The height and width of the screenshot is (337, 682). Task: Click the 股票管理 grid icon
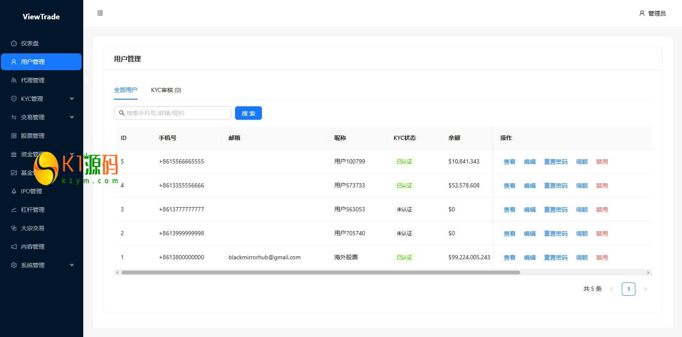point(14,136)
